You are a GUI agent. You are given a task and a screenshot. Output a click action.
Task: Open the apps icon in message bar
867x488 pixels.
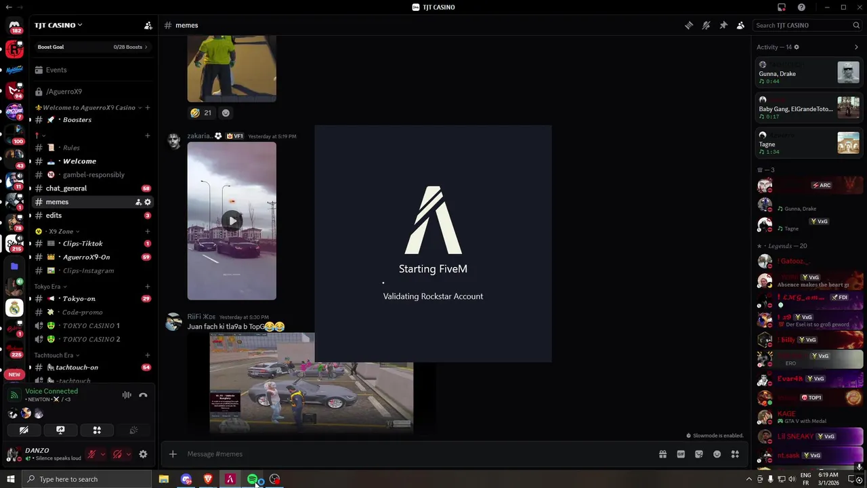click(735, 454)
